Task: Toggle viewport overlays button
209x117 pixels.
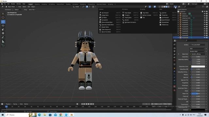Action: point(154,6)
